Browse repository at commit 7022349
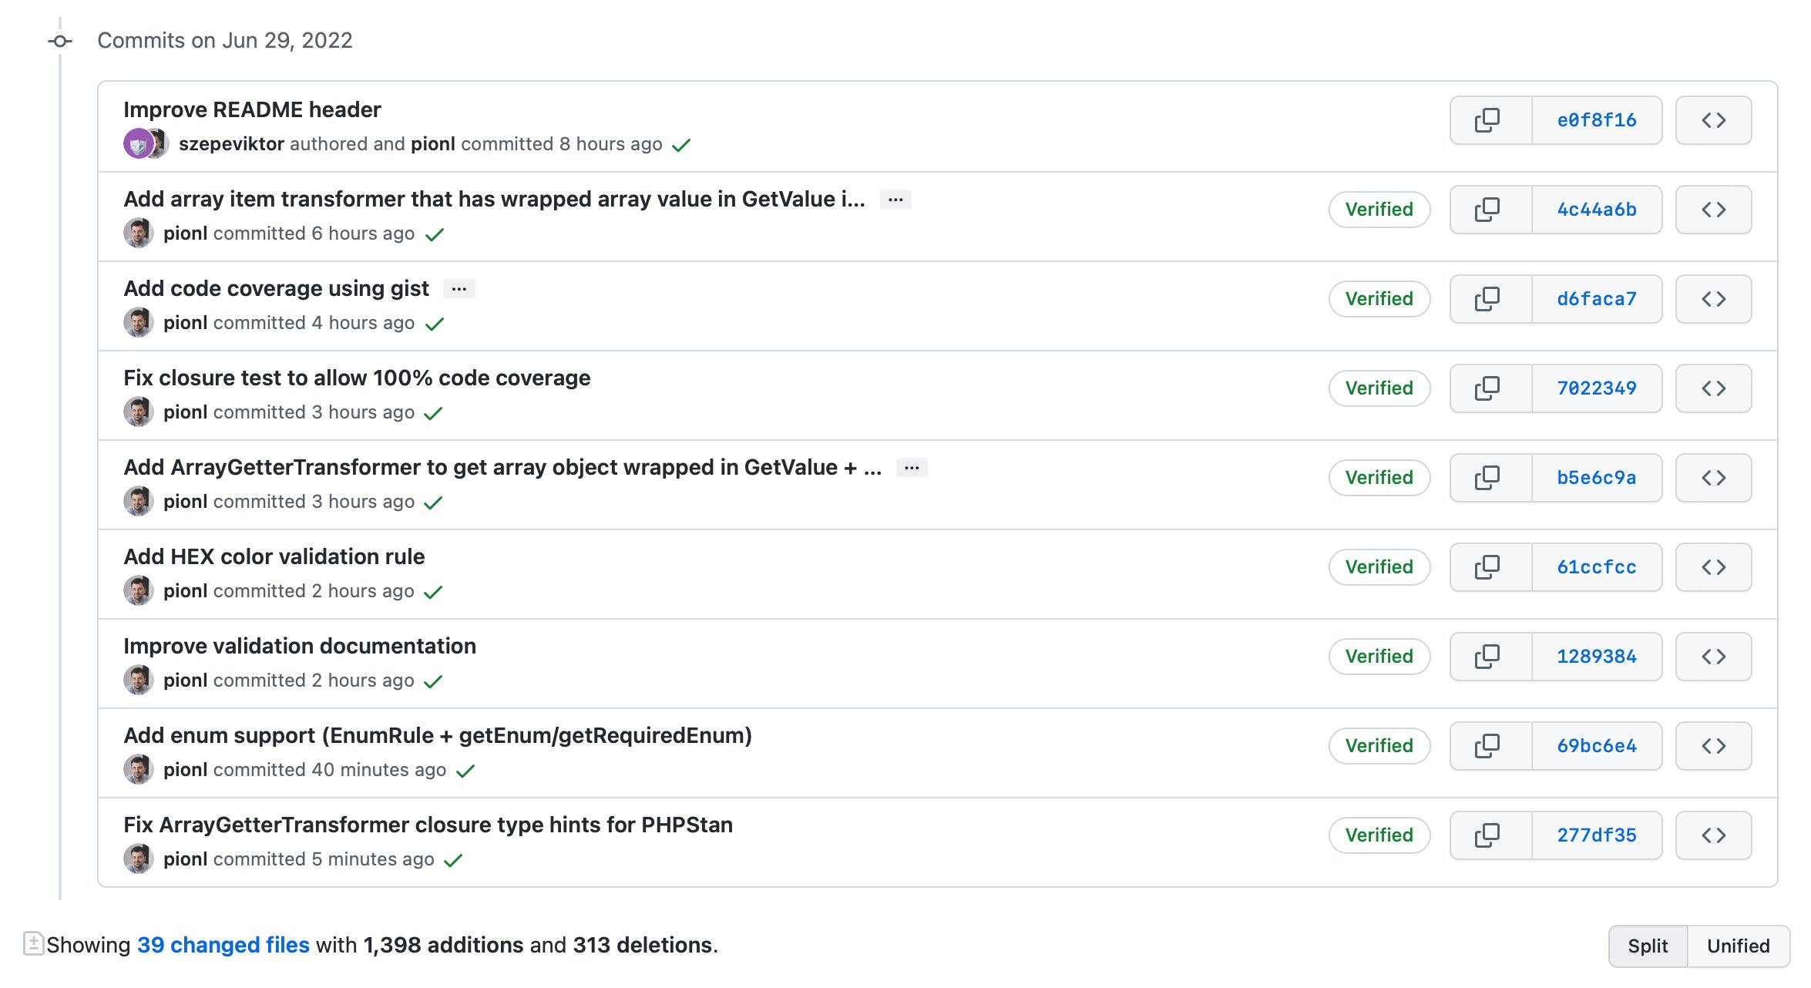 click(x=1712, y=388)
